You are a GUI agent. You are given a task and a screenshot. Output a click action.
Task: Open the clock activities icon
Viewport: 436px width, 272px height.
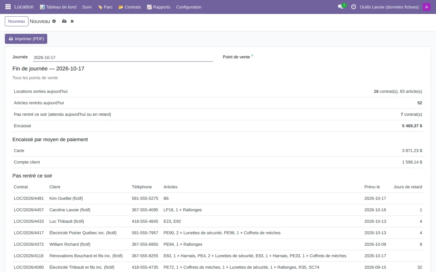coord(353,7)
